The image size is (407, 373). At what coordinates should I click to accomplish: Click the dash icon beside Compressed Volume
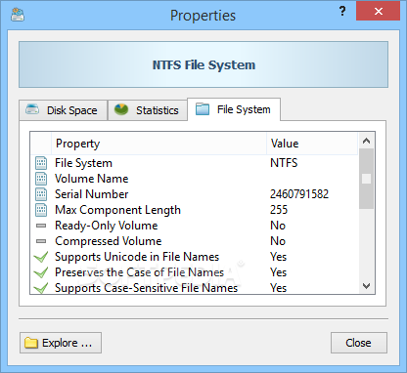coord(41,241)
